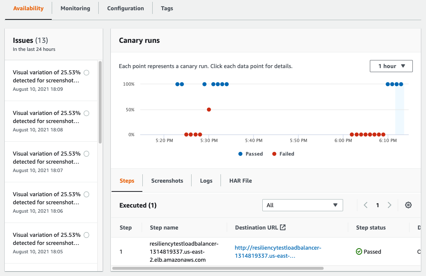
Task: Click the next page chevron icon
Action: [x=389, y=205]
